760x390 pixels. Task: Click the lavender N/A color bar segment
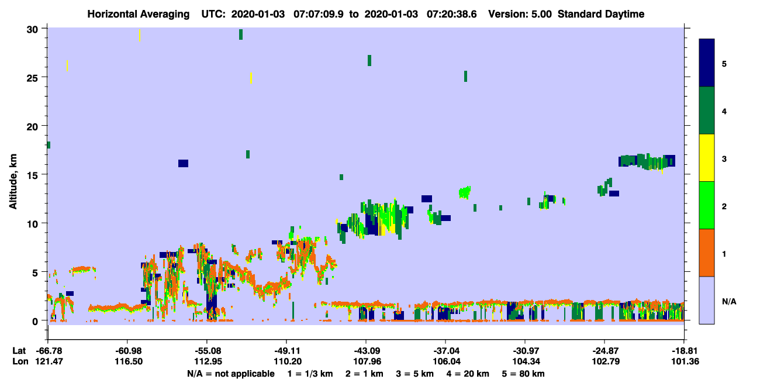707,300
